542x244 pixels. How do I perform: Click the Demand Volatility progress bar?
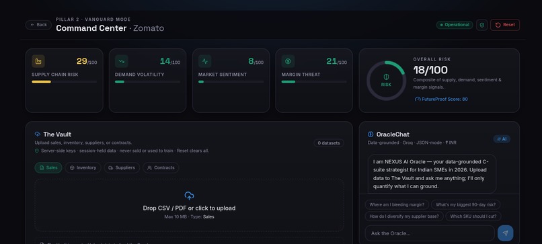tap(147, 82)
